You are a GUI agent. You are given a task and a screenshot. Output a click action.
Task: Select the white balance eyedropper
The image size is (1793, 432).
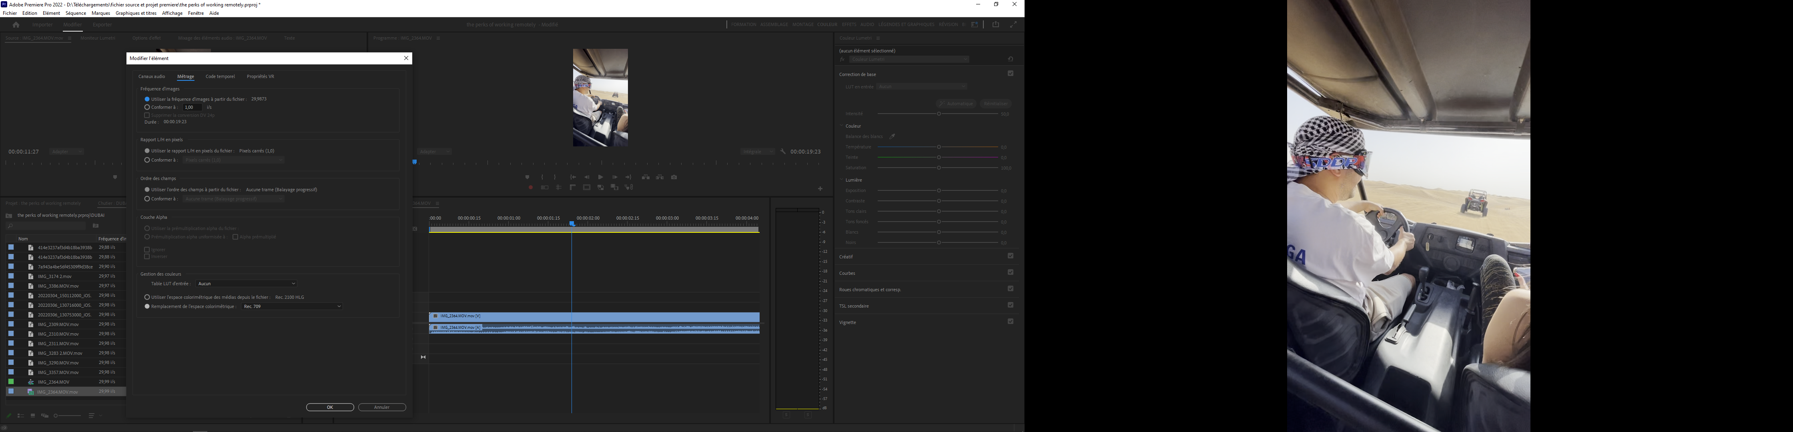pos(892,136)
